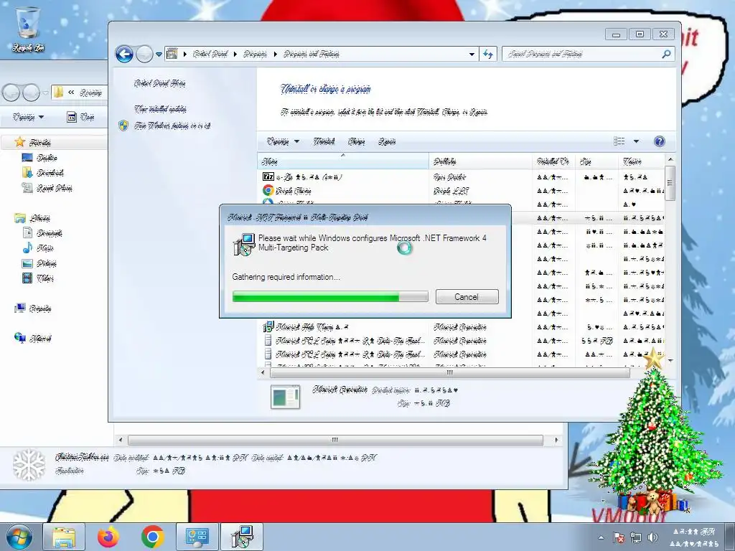Go back in Programs and Features window
This screenshot has width=735, height=551.
point(124,55)
